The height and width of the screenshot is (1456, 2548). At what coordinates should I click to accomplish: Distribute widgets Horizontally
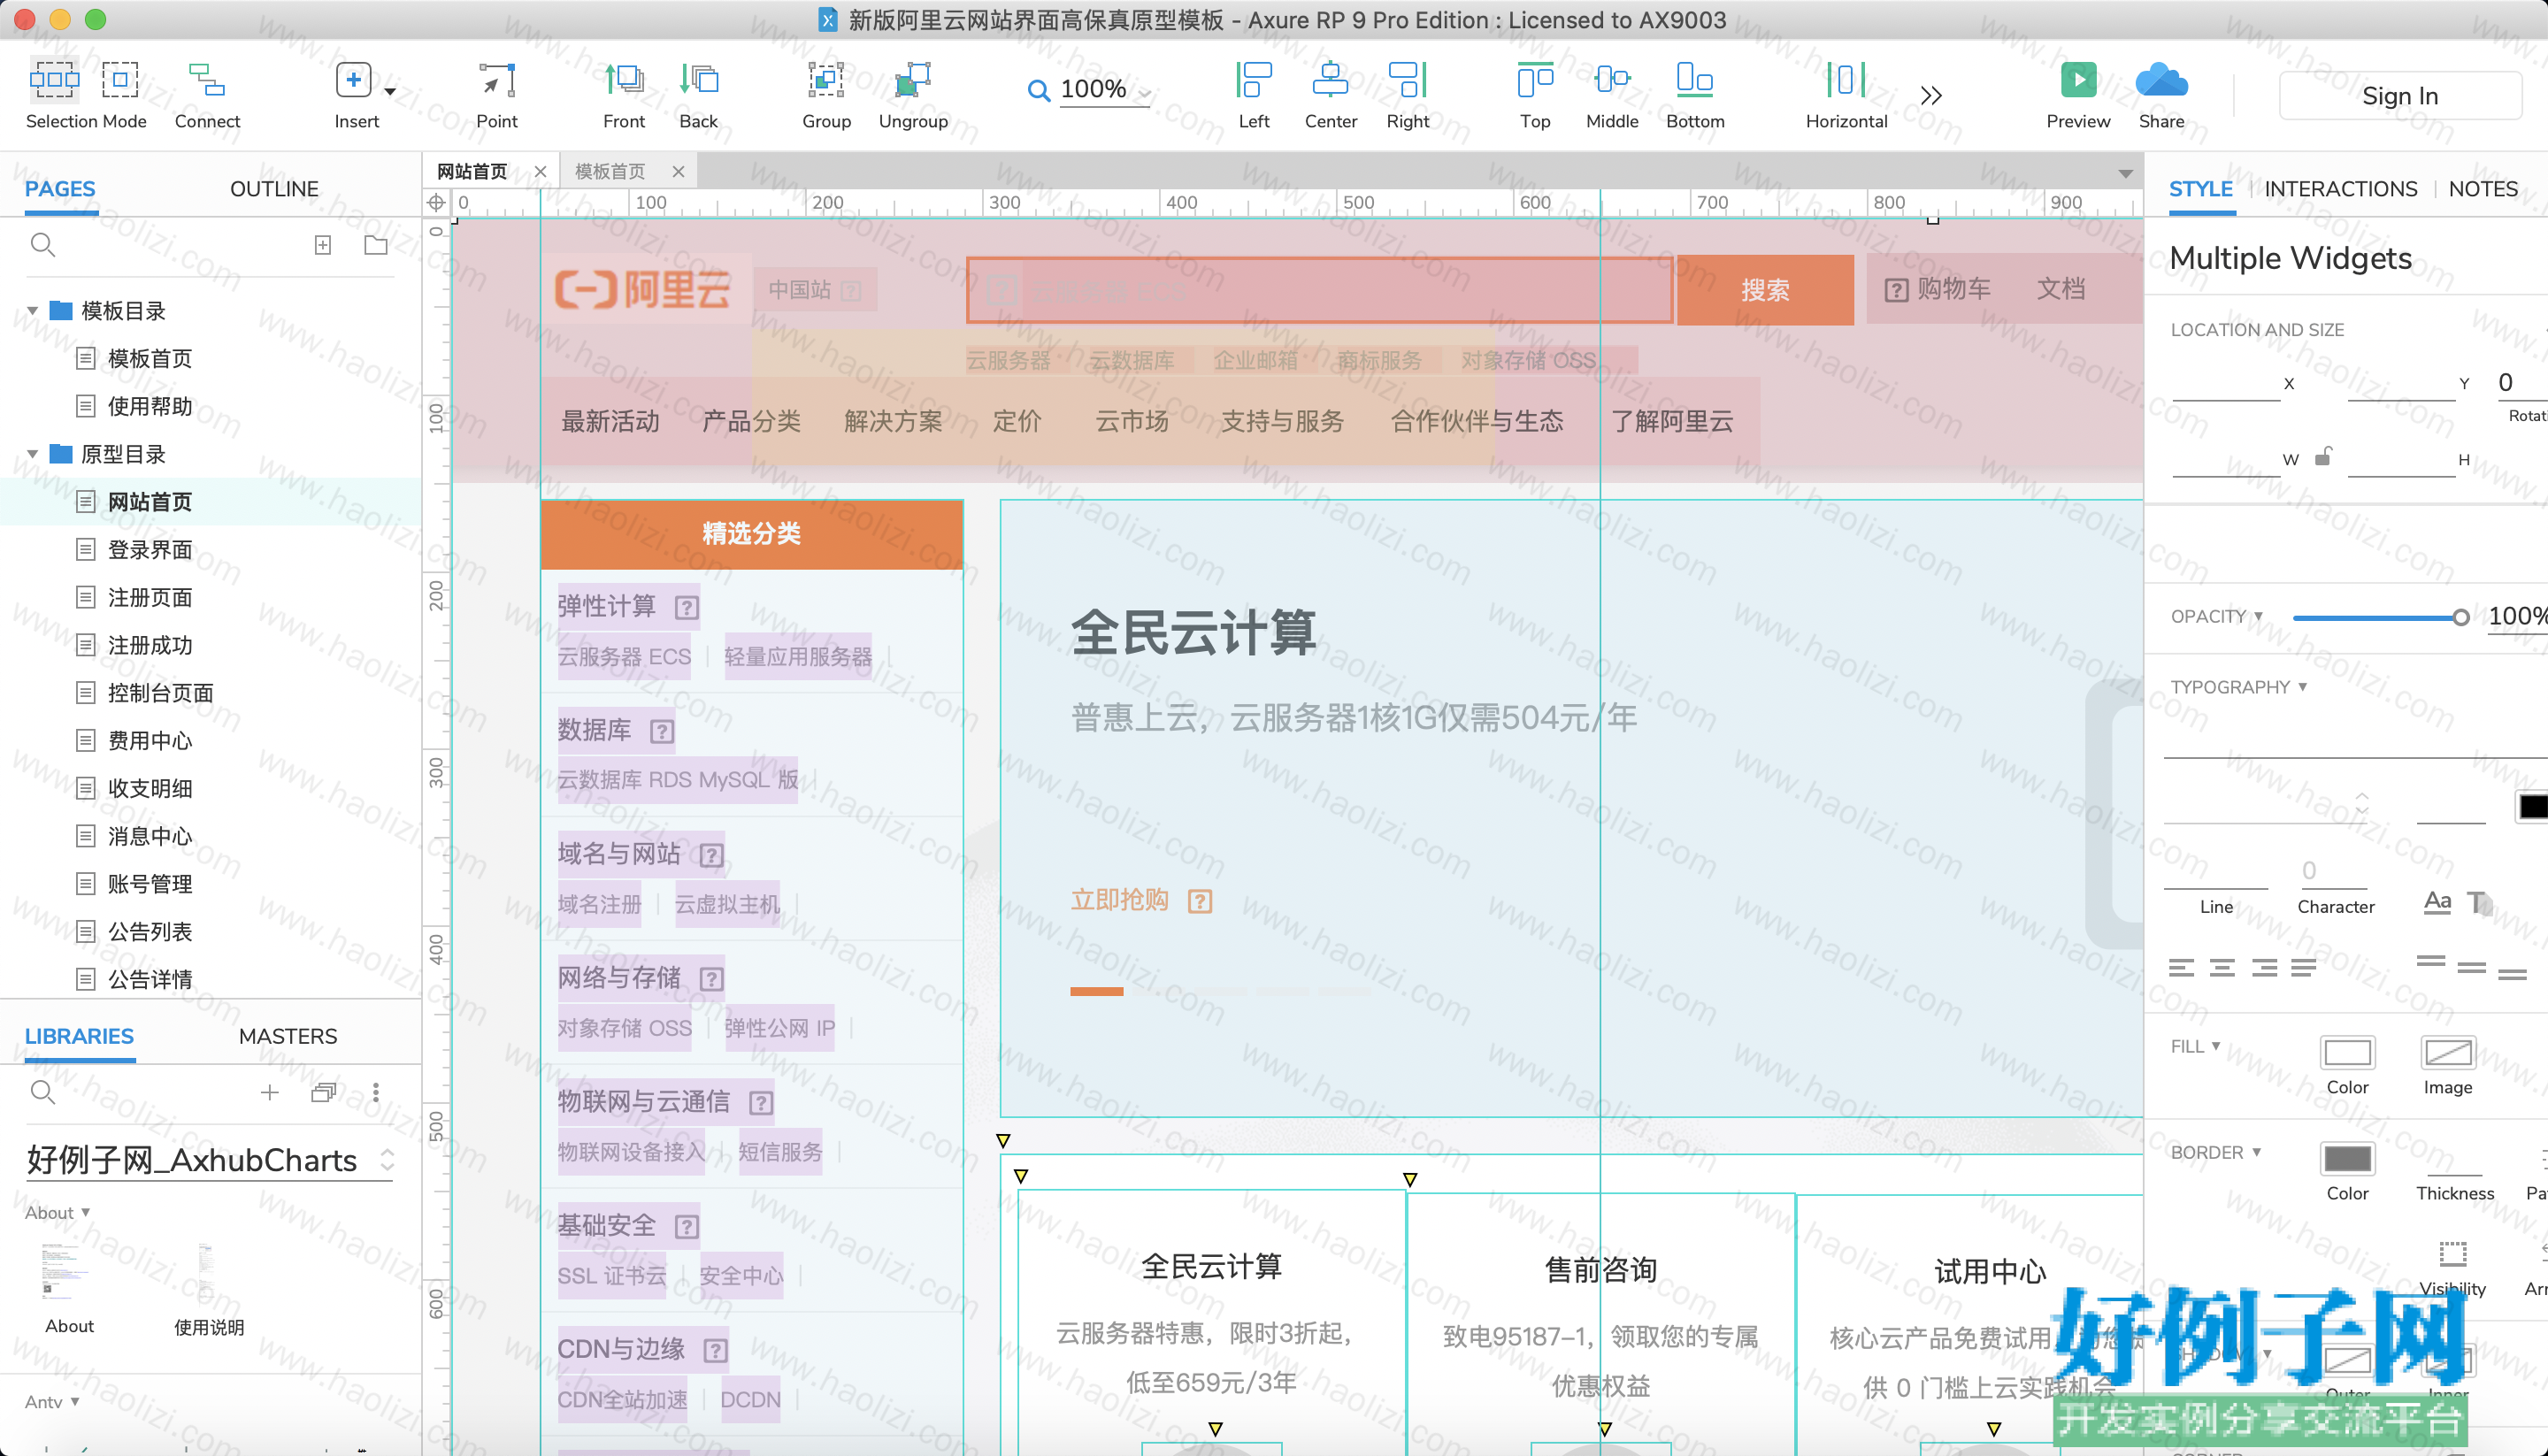(1846, 80)
